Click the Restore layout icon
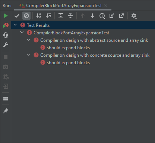 pyautogui.click(x=6, y=99)
